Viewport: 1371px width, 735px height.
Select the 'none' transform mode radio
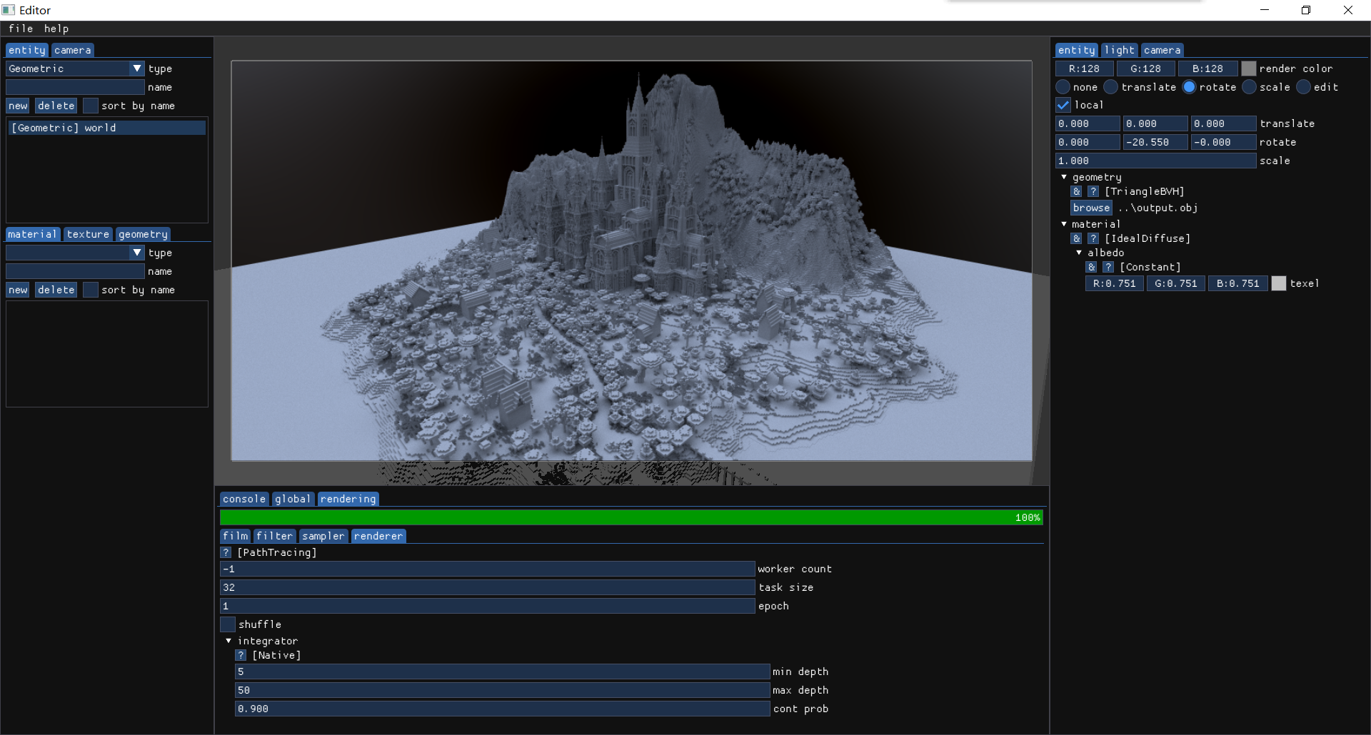[x=1063, y=87]
